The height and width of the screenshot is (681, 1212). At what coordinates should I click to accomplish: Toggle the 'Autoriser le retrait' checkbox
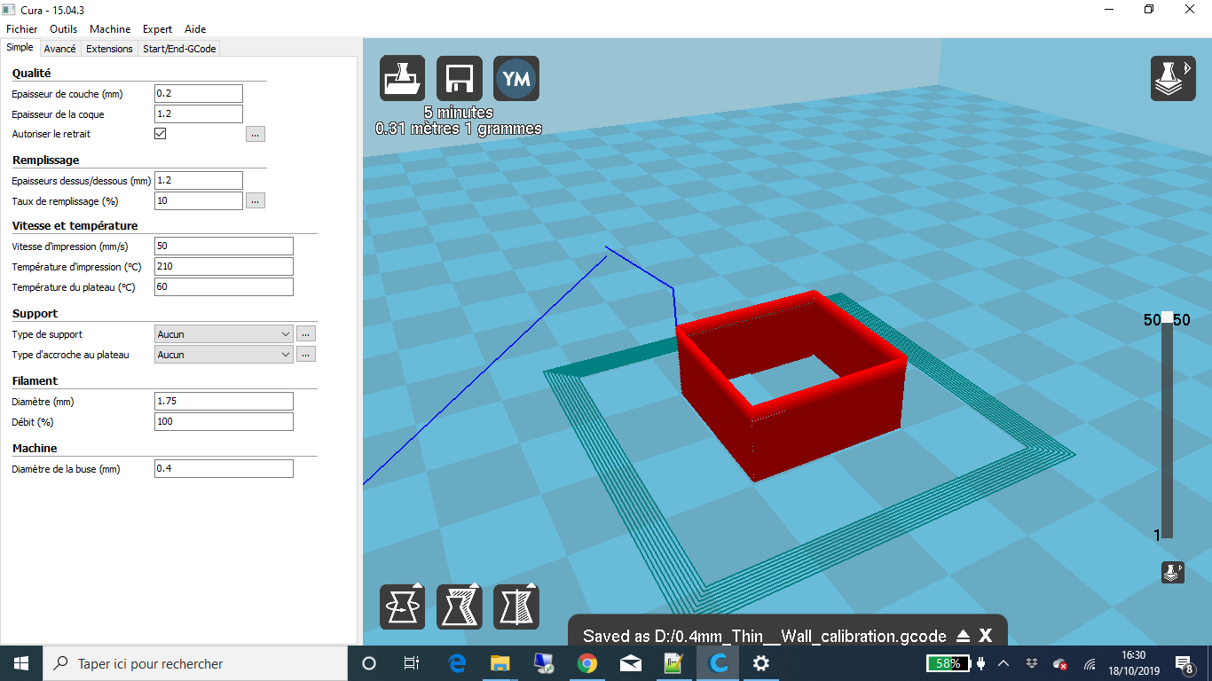coord(161,134)
